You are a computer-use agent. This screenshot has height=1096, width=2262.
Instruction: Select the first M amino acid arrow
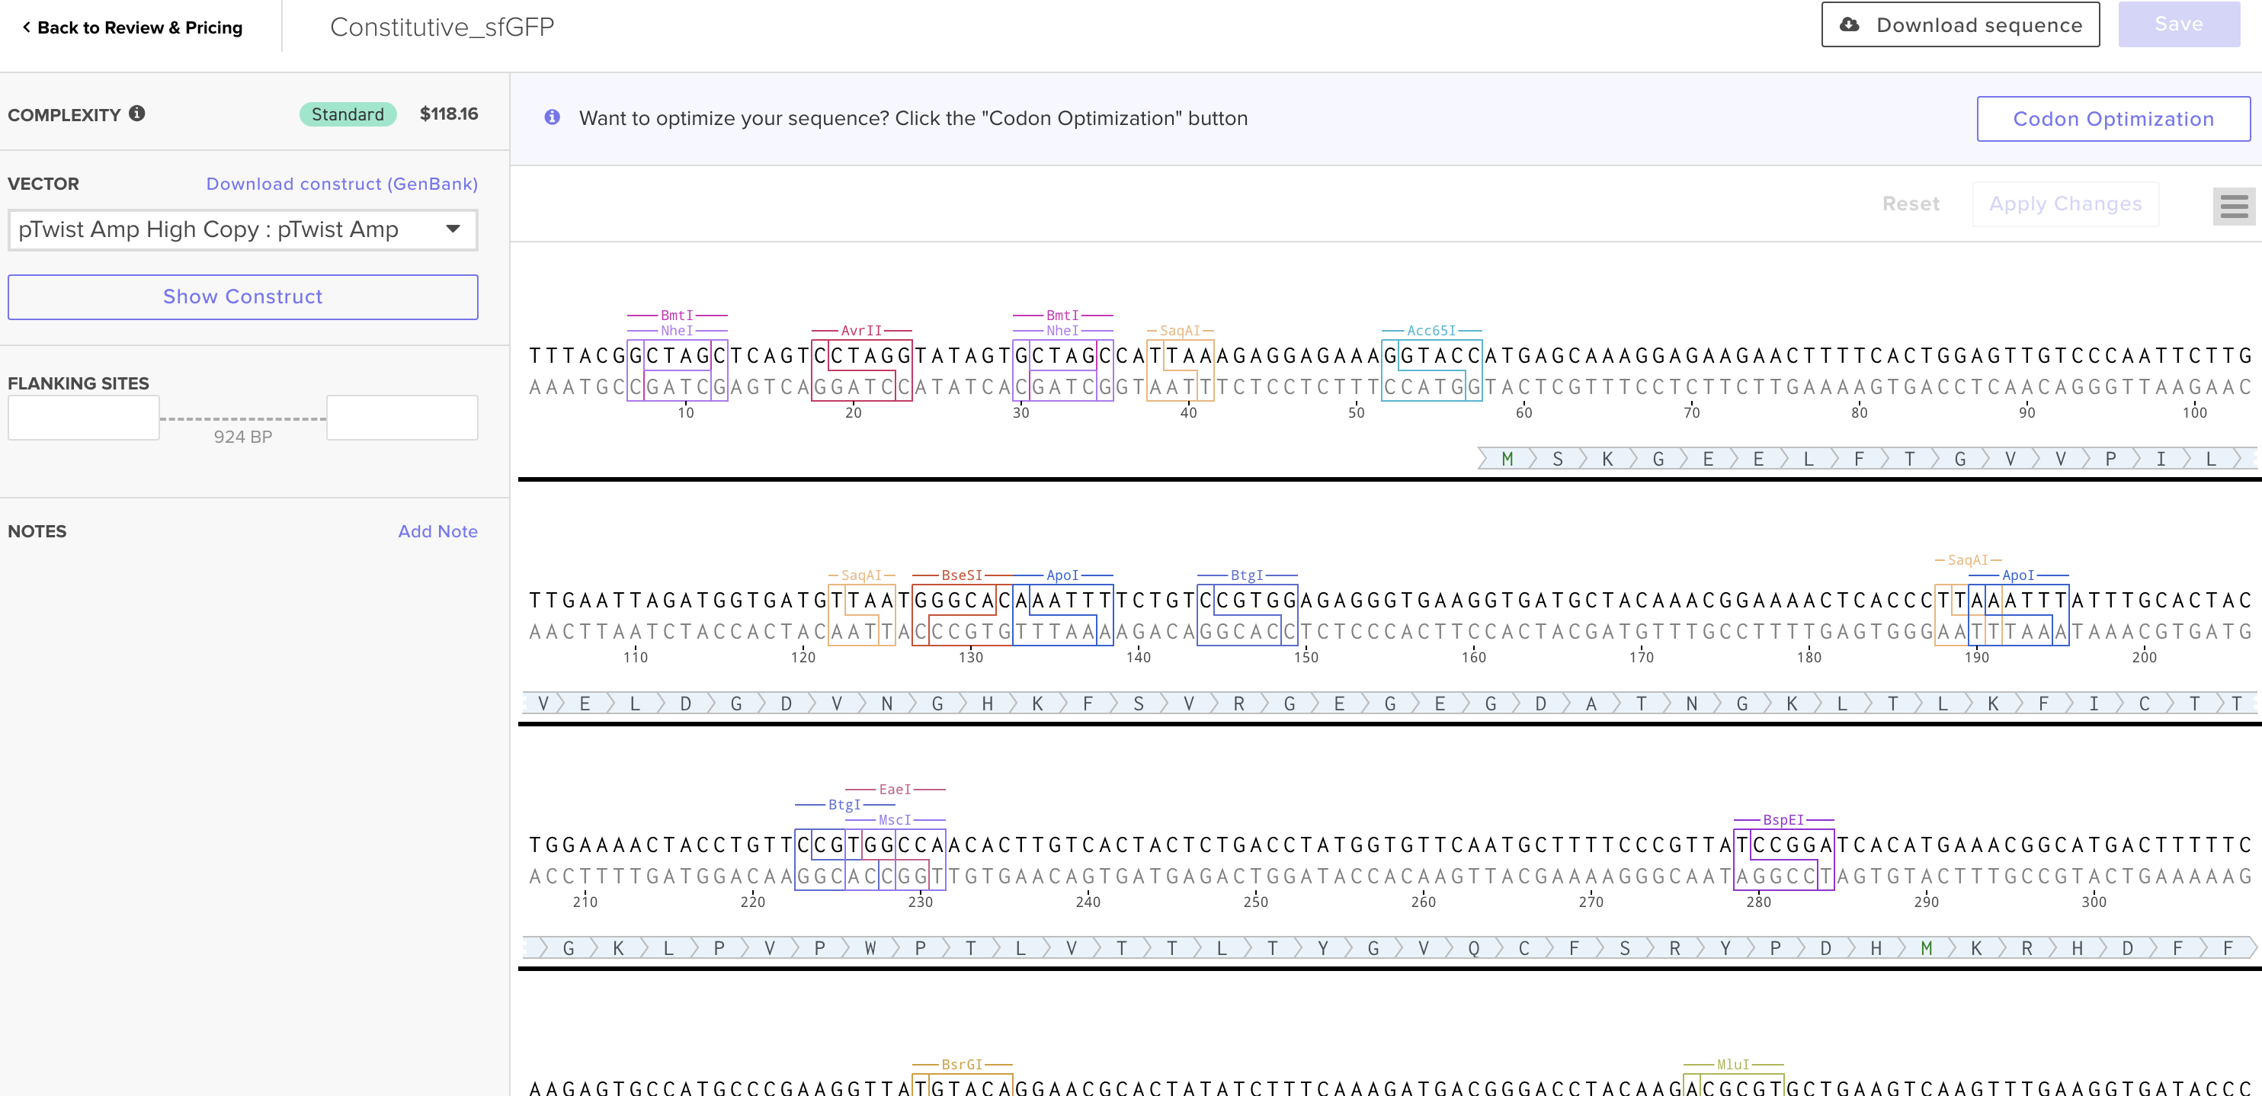(1507, 458)
